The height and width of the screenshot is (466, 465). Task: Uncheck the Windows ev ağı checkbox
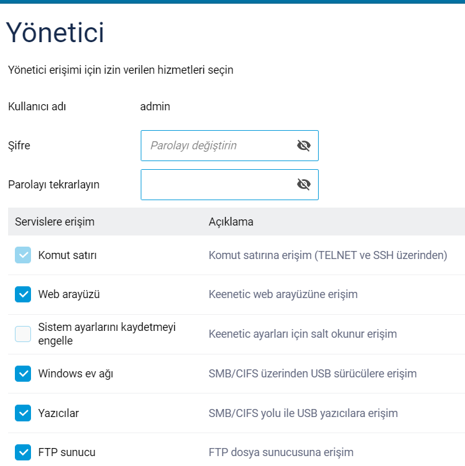click(x=23, y=374)
